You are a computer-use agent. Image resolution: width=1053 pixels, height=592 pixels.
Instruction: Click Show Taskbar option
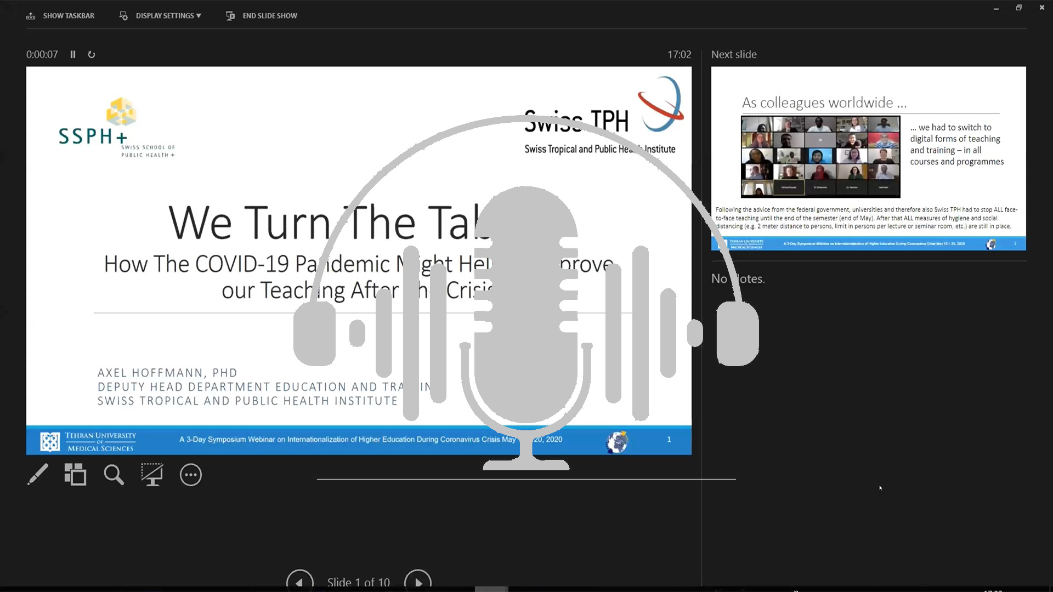coord(69,16)
